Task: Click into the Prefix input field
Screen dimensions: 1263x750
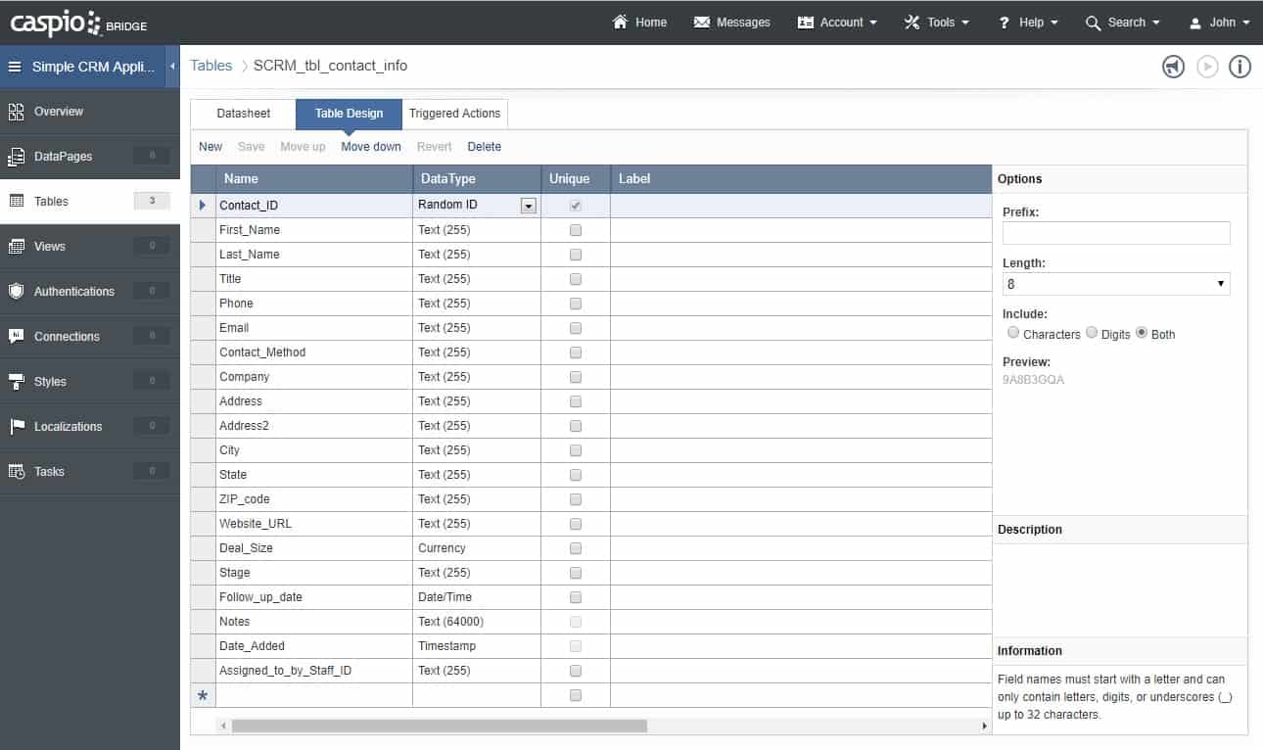Action: click(1116, 233)
